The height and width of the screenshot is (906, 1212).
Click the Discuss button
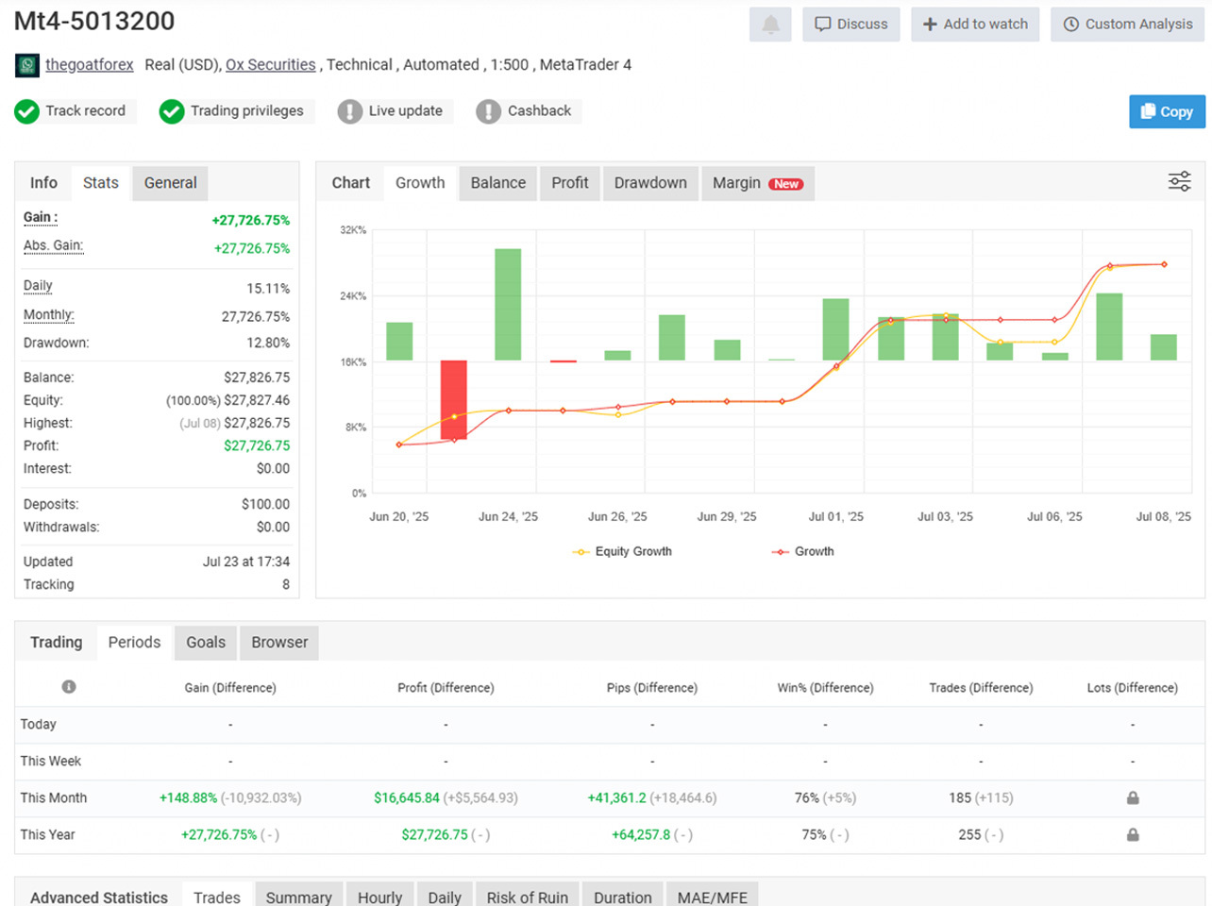851,25
